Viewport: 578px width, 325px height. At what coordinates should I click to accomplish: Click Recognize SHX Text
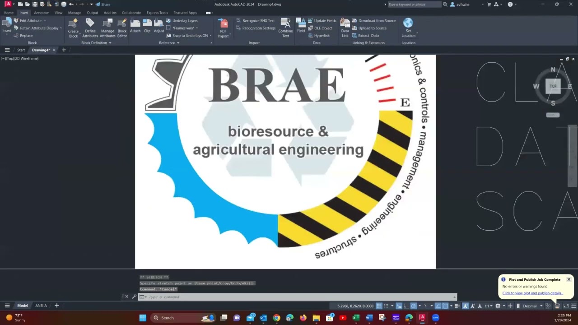pyautogui.click(x=255, y=21)
